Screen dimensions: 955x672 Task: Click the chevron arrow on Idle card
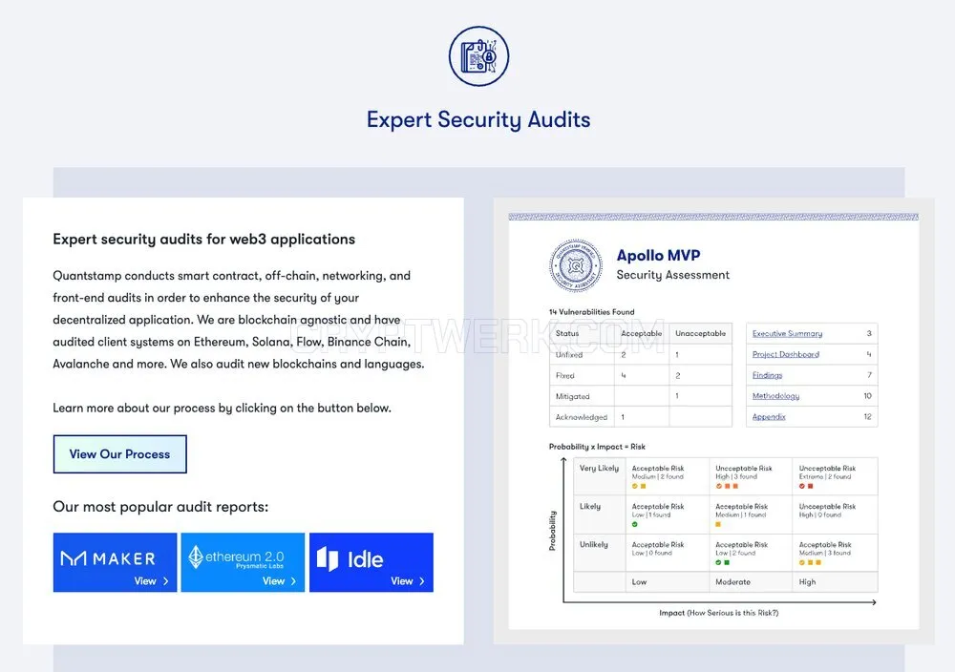click(x=421, y=581)
